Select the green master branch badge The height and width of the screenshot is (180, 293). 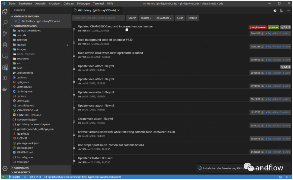coord(273,27)
